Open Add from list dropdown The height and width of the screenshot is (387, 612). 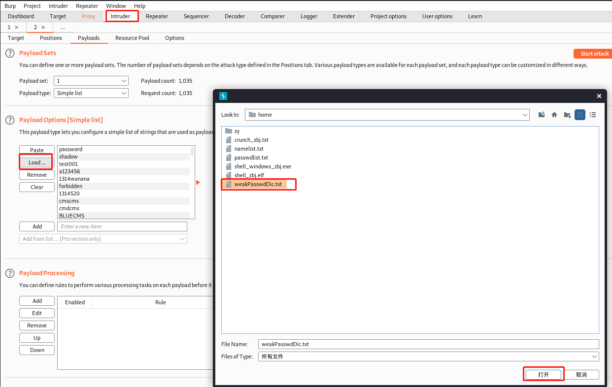click(103, 239)
